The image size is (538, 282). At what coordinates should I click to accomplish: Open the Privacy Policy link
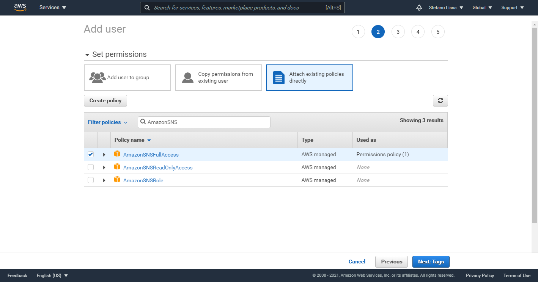click(480, 276)
